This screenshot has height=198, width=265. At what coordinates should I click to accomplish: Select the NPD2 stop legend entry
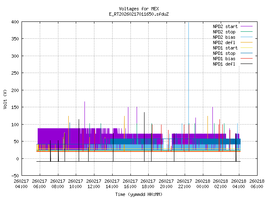click(x=224, y=32)
